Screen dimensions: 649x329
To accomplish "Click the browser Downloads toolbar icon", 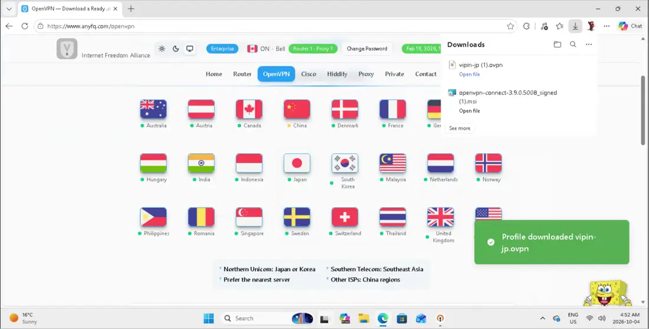I will pos(575,26).
